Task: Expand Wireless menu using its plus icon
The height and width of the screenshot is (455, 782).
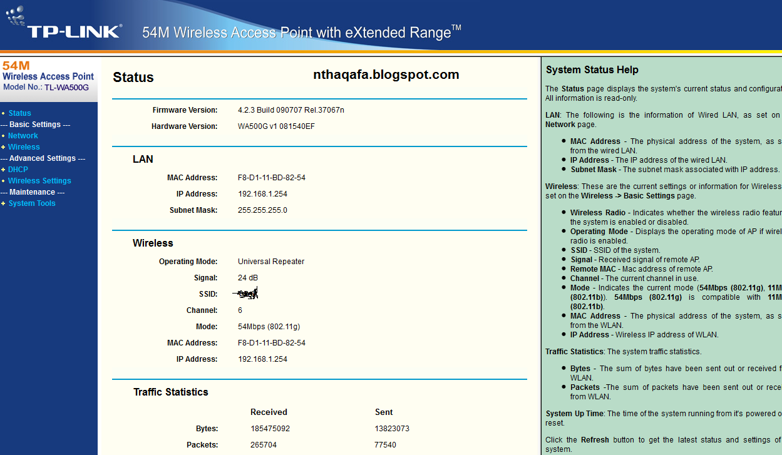Action: (3, 147)
